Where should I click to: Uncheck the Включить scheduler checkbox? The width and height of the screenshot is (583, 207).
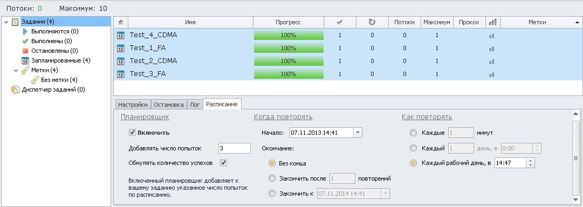pyautogui.click(x=132, y=132)
